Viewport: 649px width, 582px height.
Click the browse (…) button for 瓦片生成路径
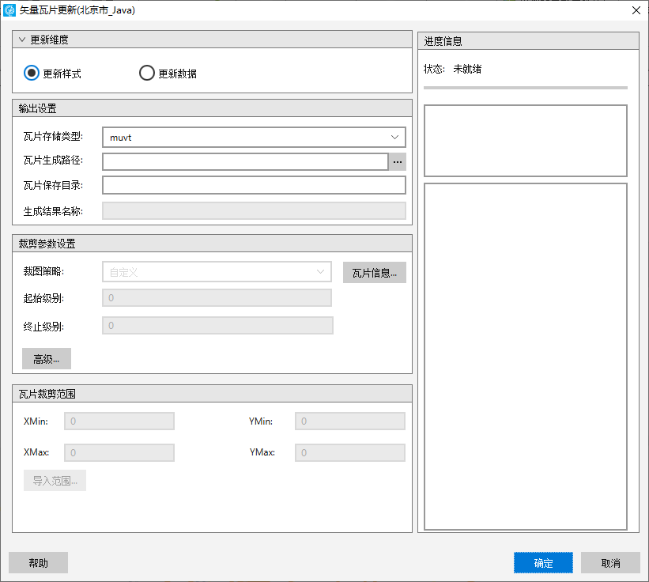(x=397, y=161)
